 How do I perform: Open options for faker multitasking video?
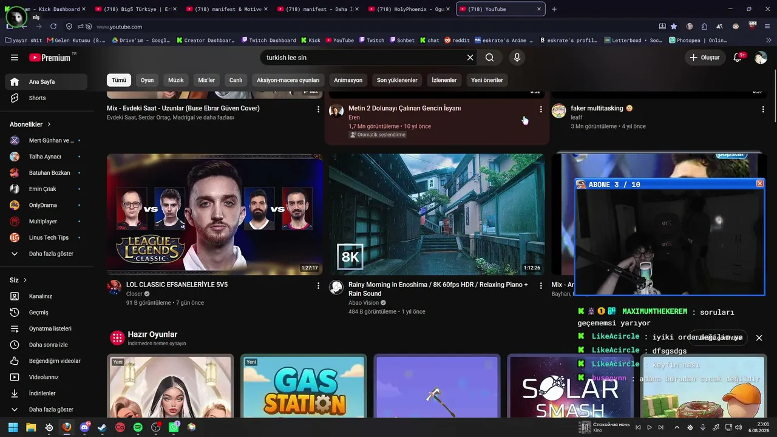coord(763,109)
